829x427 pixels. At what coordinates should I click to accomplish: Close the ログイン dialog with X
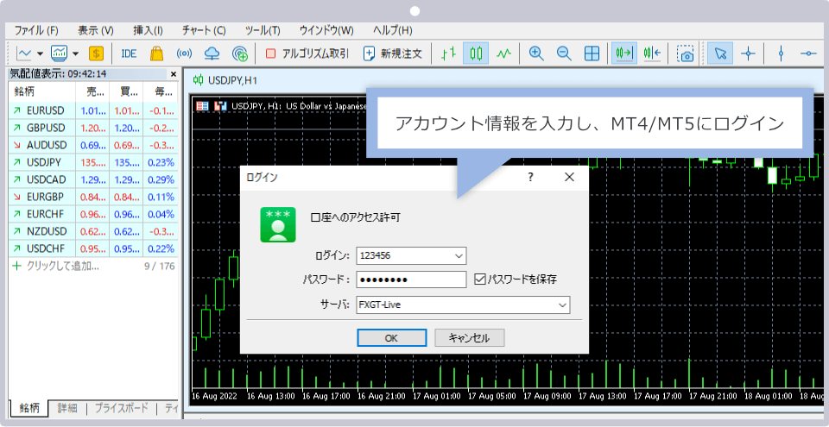point(569,178)
